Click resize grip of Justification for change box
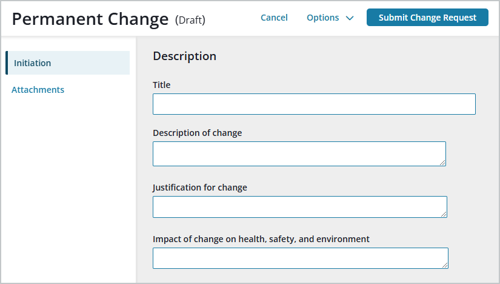500x284 pixels. [444, 214]
